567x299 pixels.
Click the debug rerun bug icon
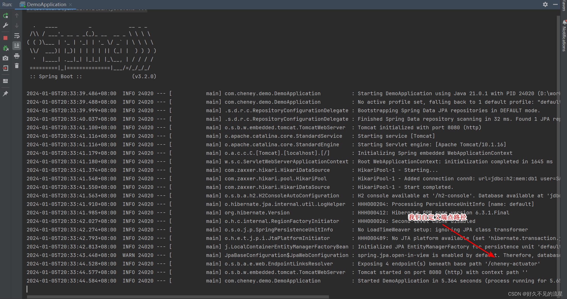(x=5, y=48)
